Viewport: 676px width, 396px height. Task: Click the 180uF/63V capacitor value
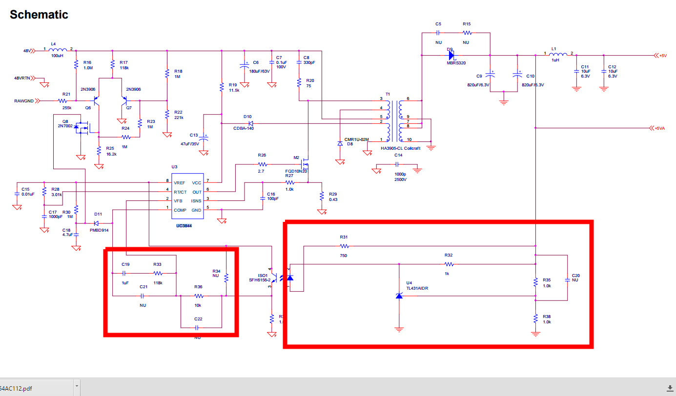coord(260,71)
